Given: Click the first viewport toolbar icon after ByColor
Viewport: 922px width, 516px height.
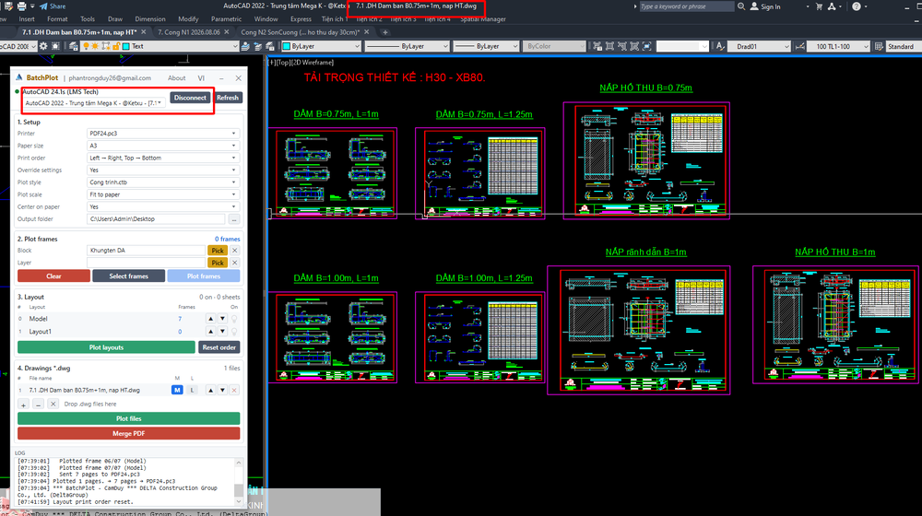Looking at the screenshot, I should 597,46.
